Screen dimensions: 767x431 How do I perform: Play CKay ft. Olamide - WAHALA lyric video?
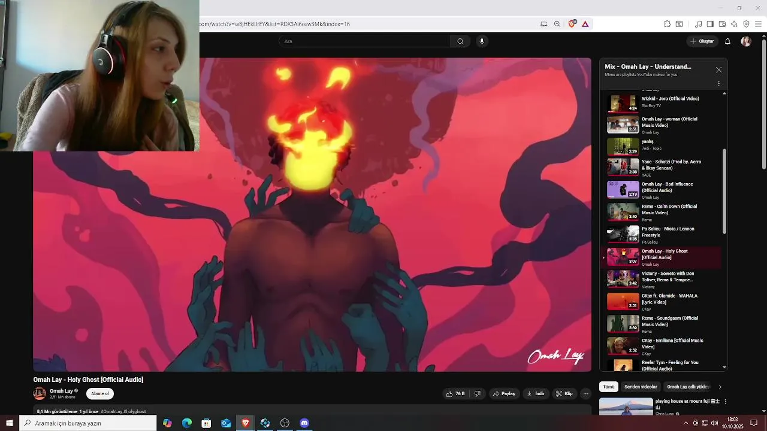point(663,302)
